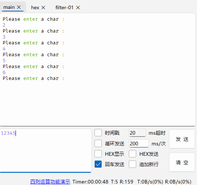Click the ms超时 label
The image size is (197, 185).
(157, 133)
